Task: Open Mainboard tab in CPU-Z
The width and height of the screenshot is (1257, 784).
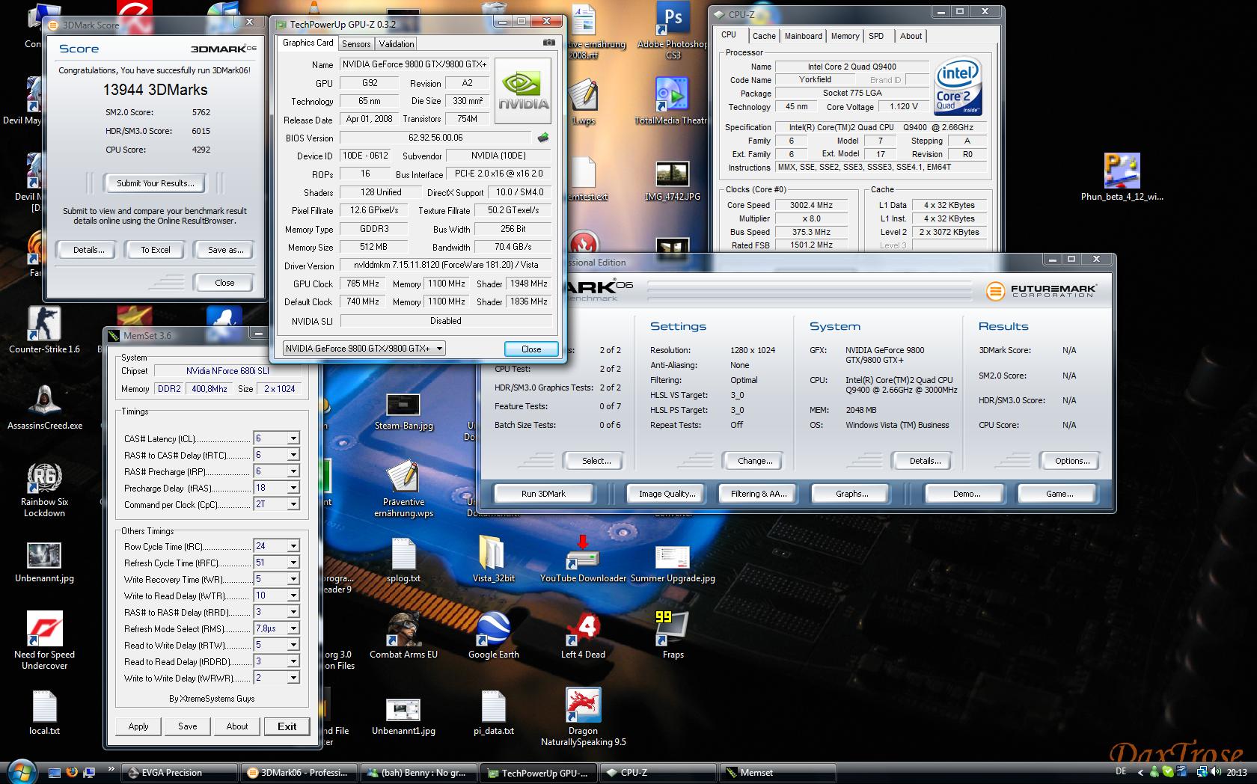Action: [803, 36]
